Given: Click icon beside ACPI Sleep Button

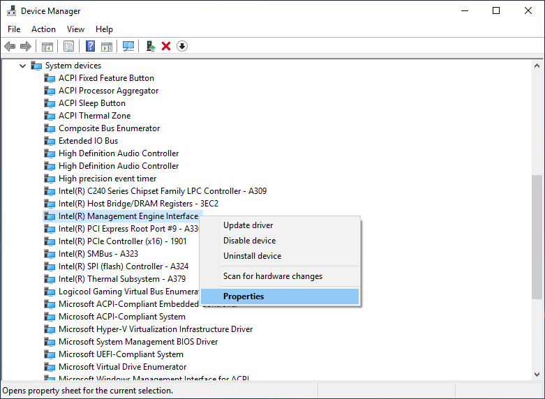Looking at the screenshot, I should click(50, 103).
